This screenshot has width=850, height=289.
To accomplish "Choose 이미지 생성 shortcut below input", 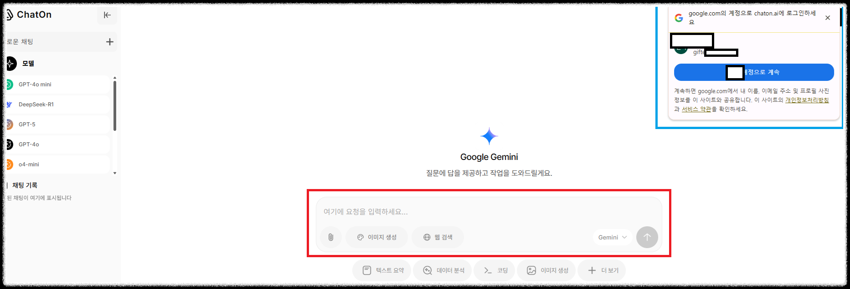I will coord(546,270).
